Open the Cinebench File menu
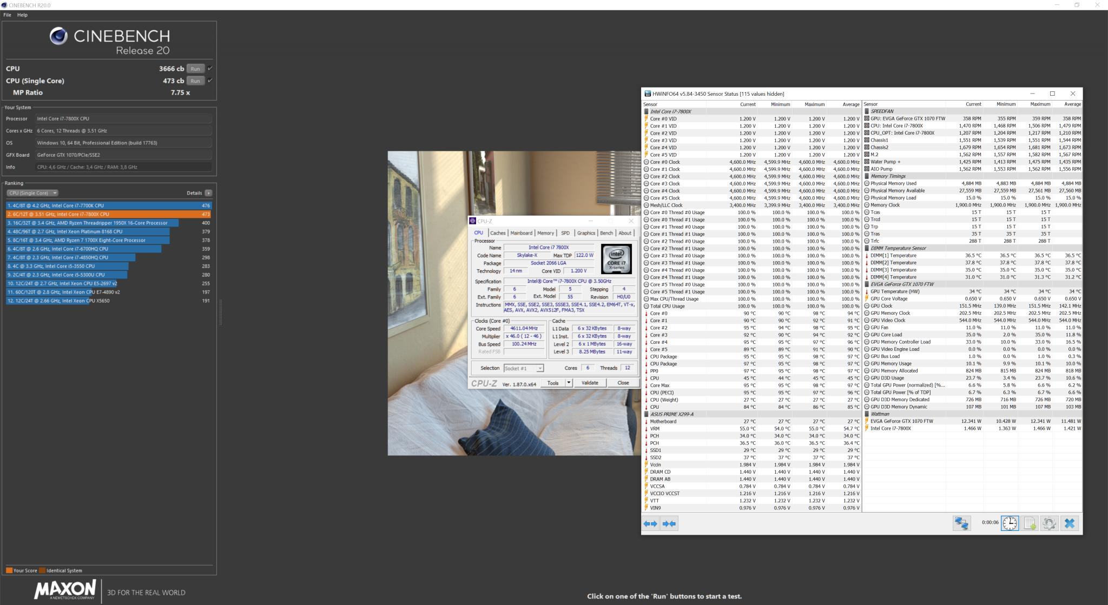 tap(7, 15)
